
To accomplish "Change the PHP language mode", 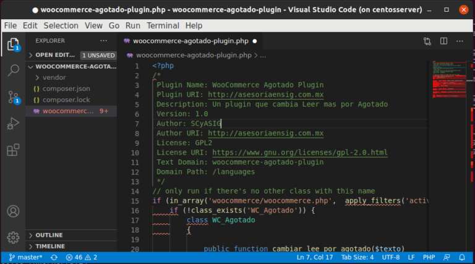I will (x=429, y=257).
